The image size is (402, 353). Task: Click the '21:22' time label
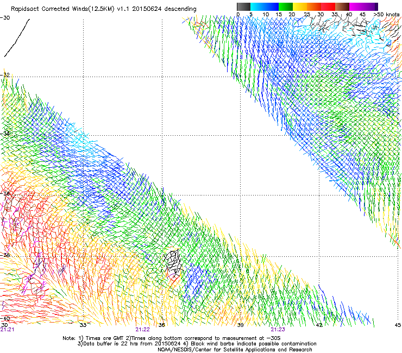(x=142, y=330)
